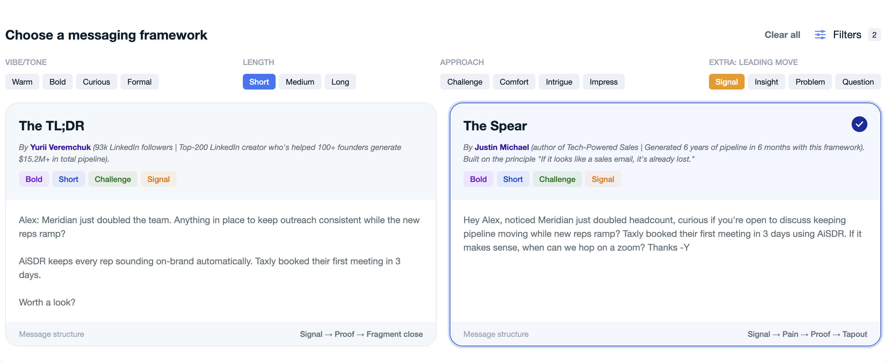Screen dimensions: 887x362
Task: Enable the Curious tone filter
Action: (97, 82)
